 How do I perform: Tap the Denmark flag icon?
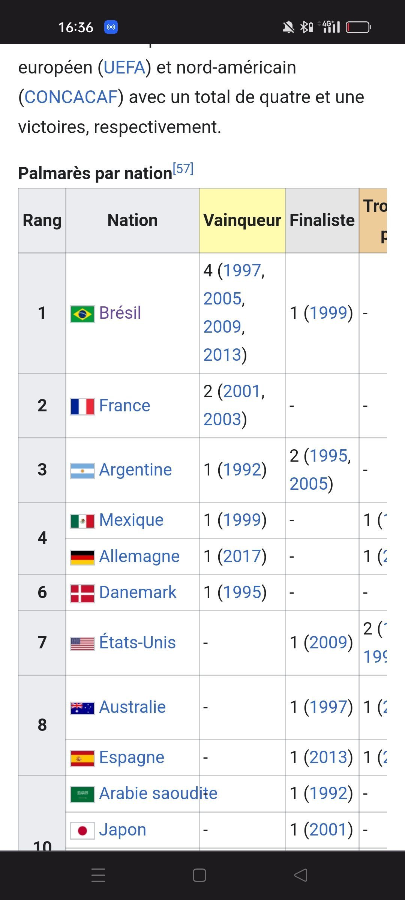(82, 593)
